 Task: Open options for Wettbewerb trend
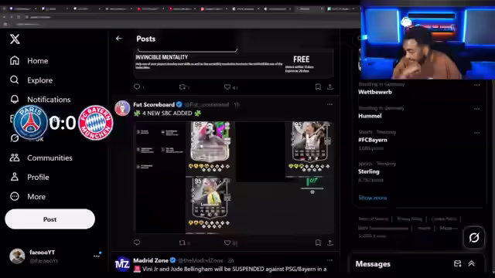pyautogui.click(x=476, y=85)
